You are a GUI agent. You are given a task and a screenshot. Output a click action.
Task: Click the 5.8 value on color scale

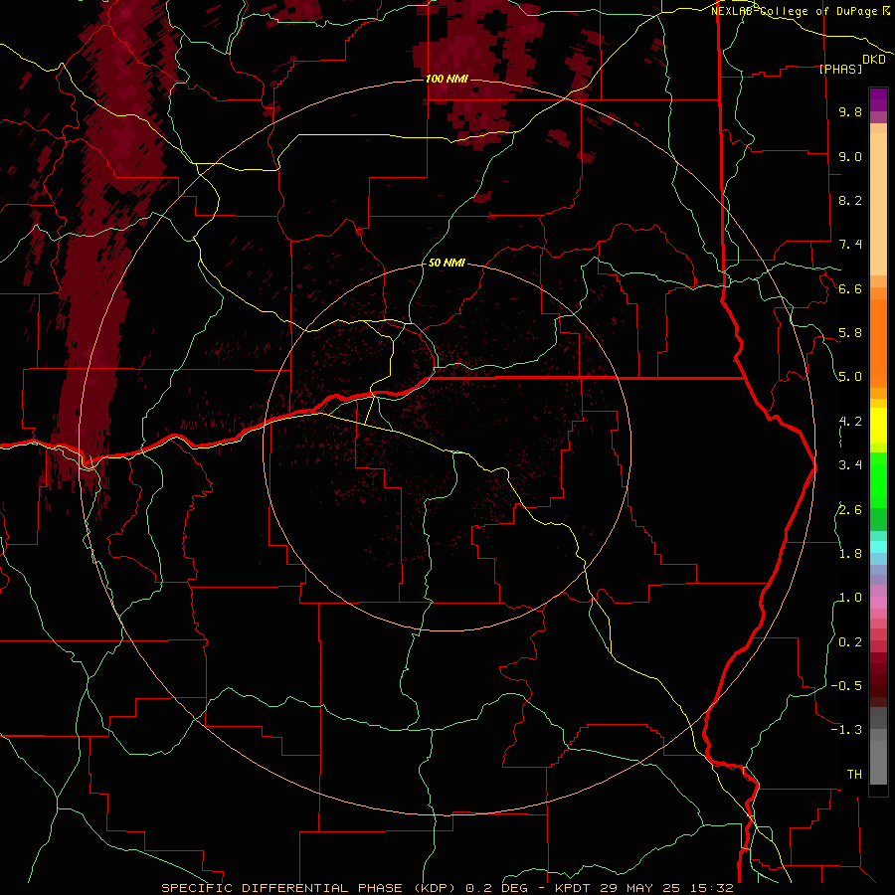click(850, 333)
